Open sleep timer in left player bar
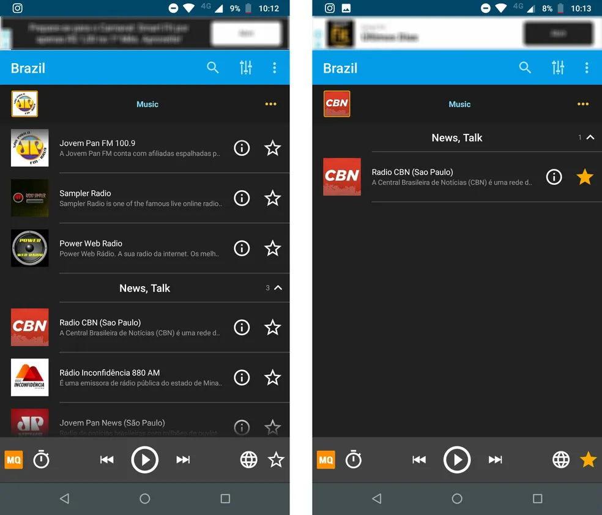602x515 pixels. (x=41, y=459)
